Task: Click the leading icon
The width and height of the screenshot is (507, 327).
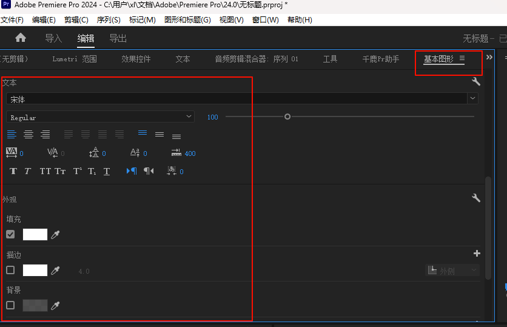Action: (94, 152)
